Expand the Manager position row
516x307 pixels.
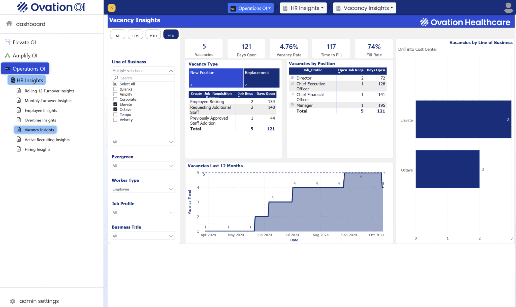[x=292, y=105]
